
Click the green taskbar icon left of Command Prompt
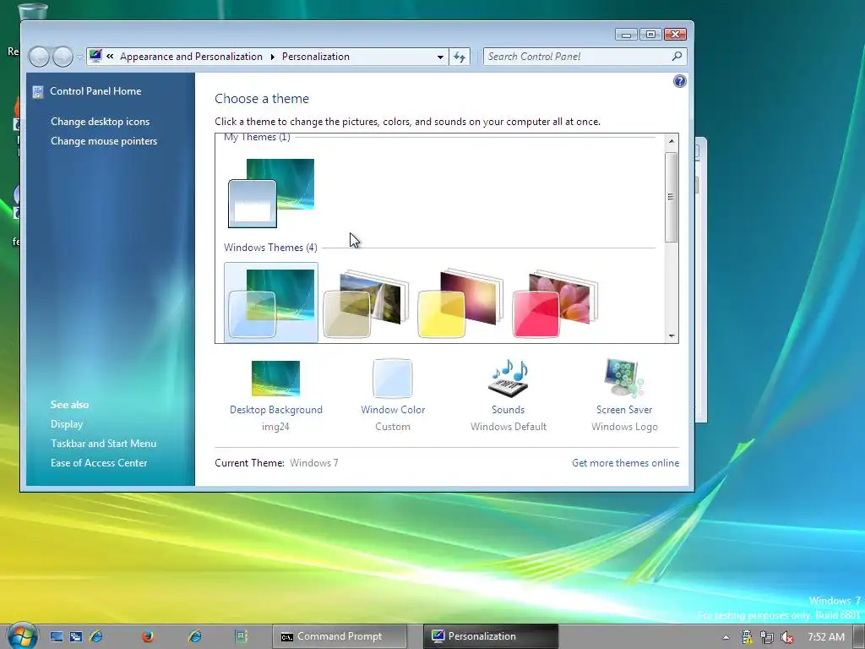tap(241, 636)
